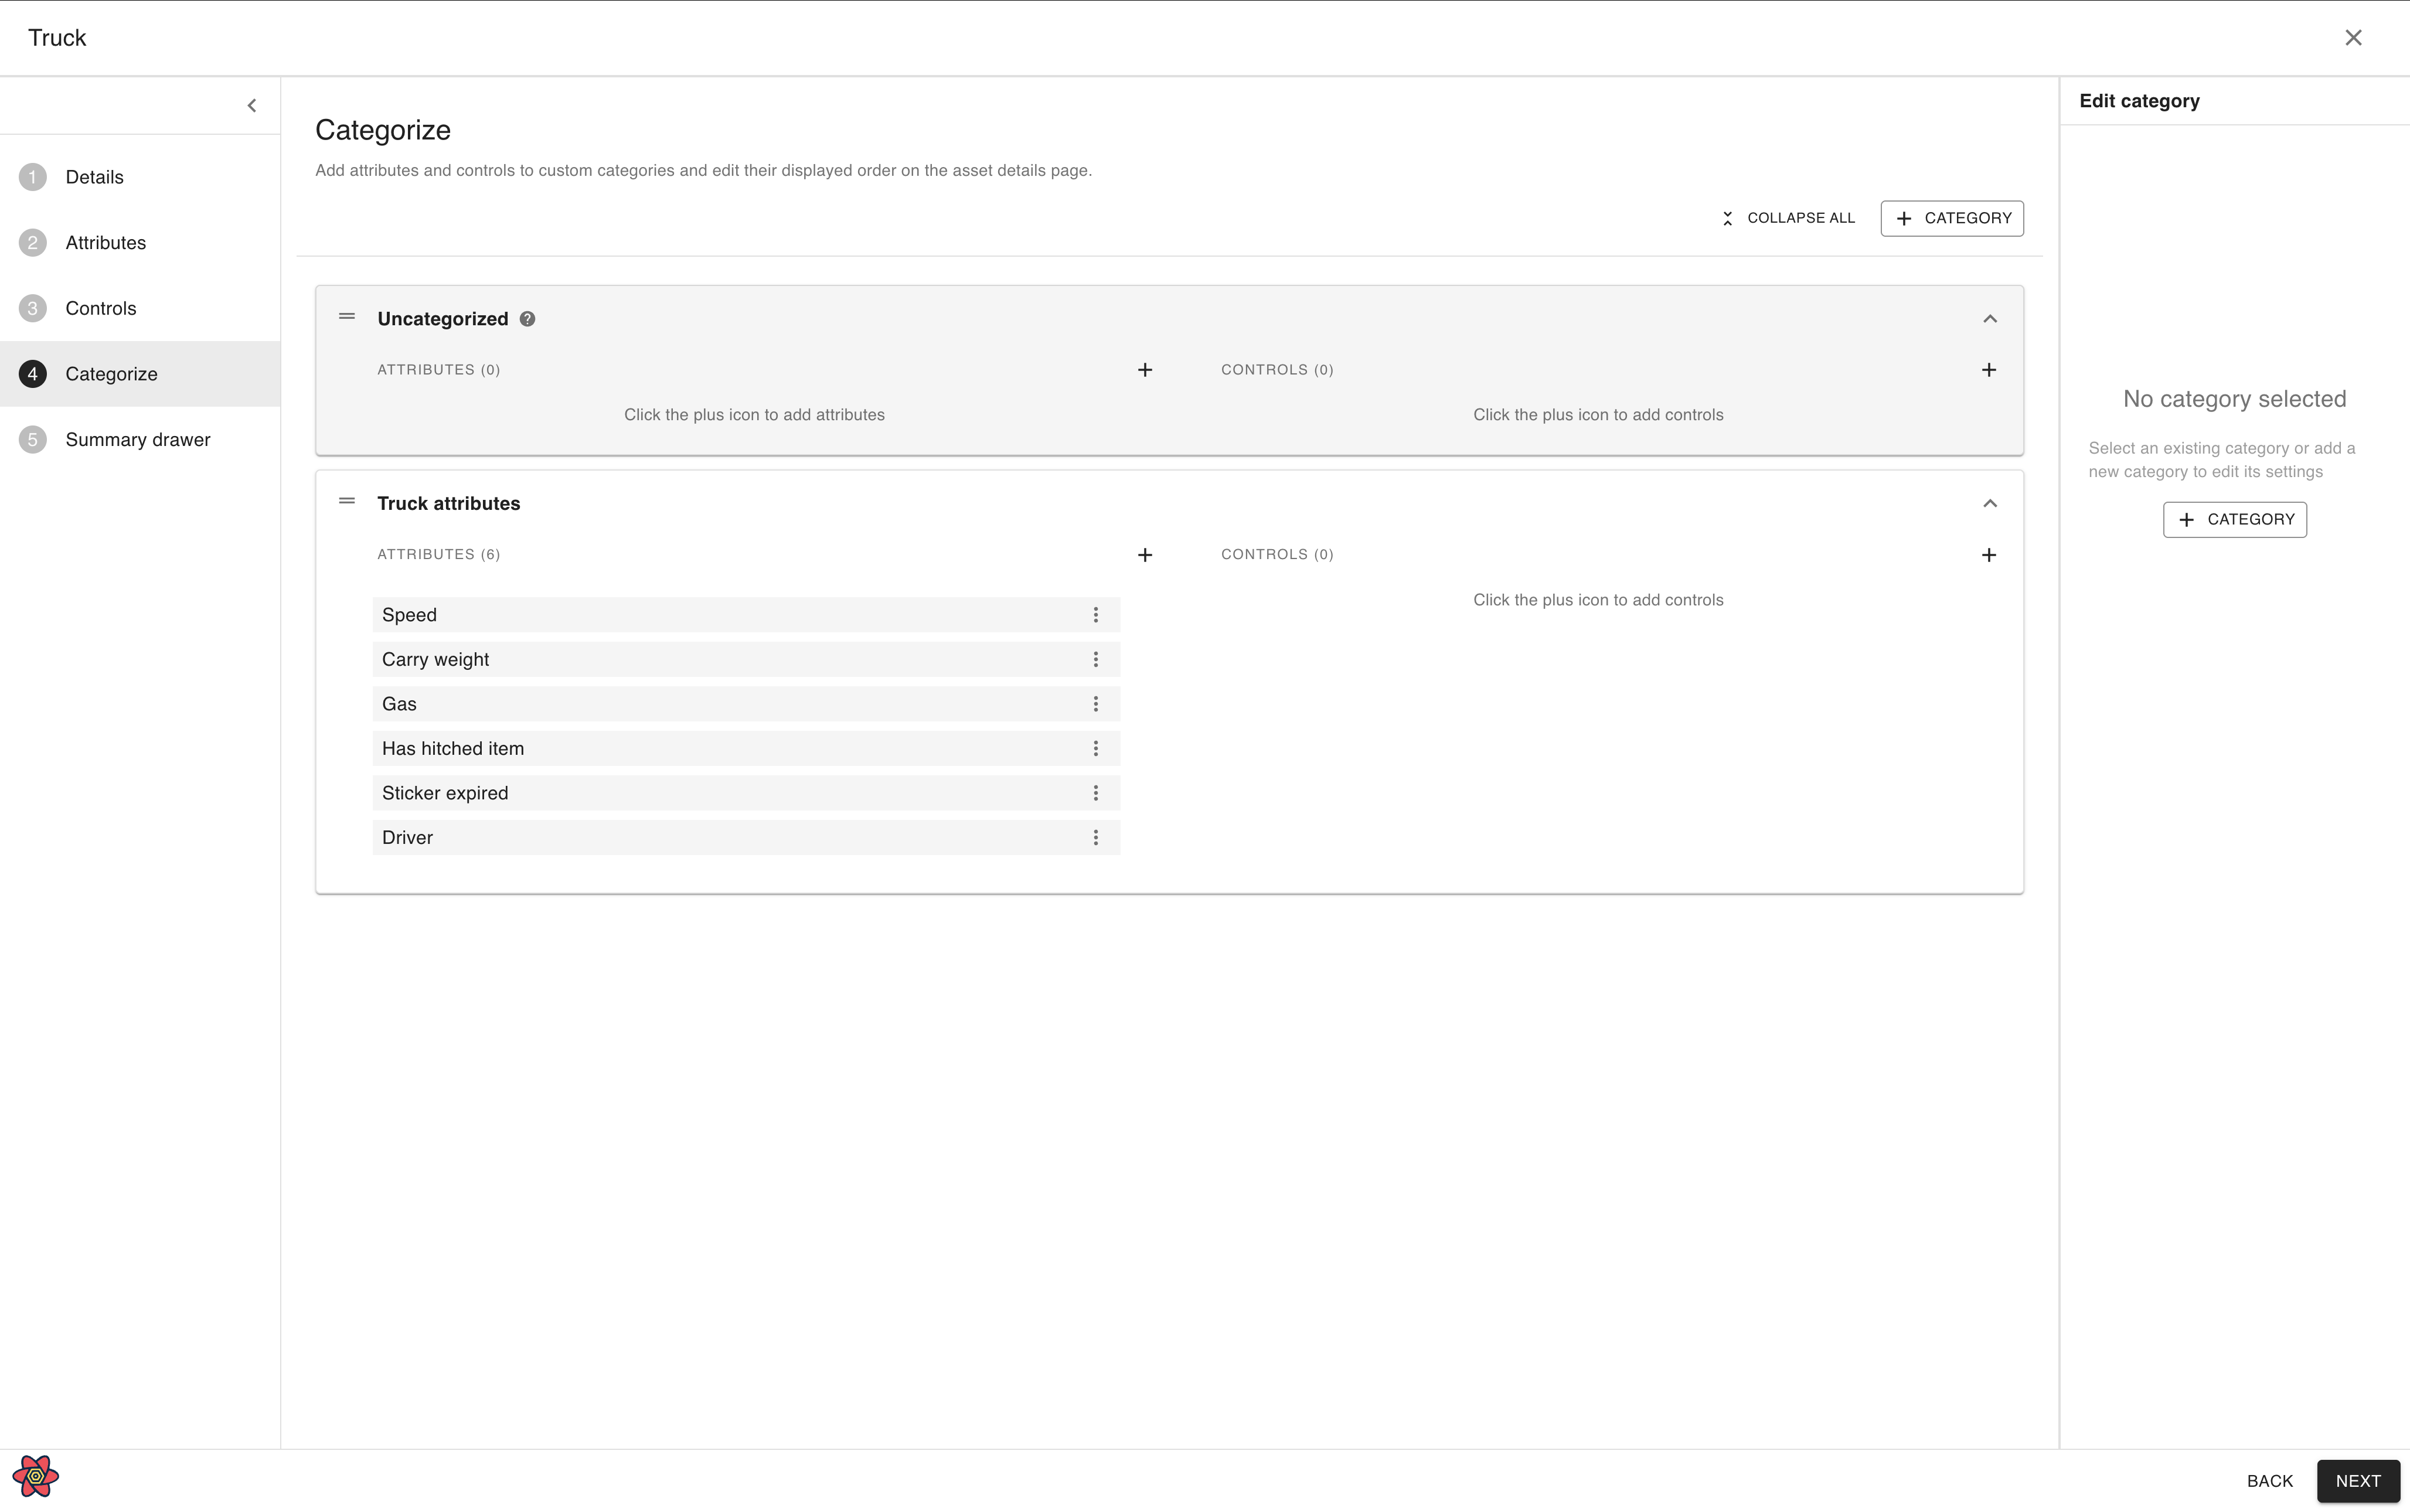This screenshot has height=1512, width=2410.
Task: Open the Speed attribute options menu
Action: pyautogui.click(x=1095, y=615)
